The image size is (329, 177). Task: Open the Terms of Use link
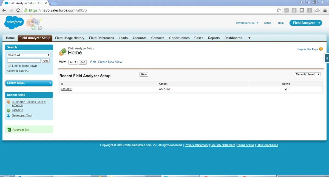coord(246,145)
